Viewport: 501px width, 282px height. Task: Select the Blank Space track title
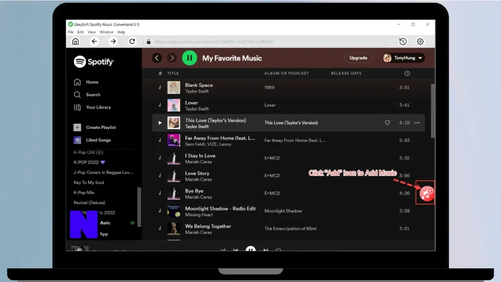[x=199, y=85]
